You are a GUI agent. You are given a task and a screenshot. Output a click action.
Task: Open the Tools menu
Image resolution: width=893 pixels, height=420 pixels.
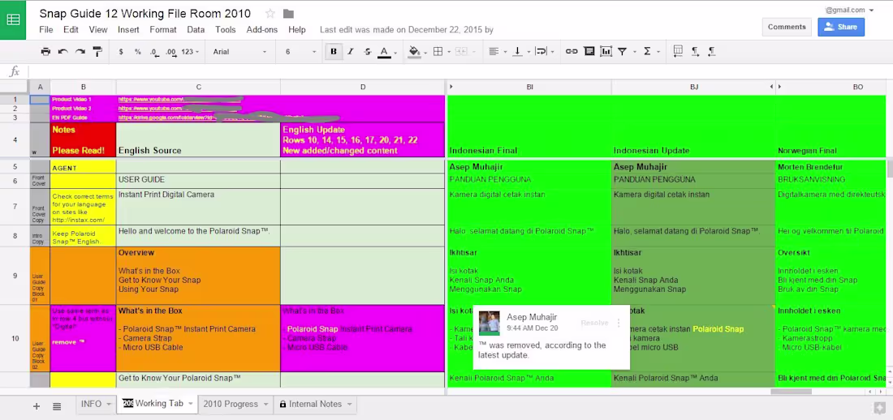(226, 29)
